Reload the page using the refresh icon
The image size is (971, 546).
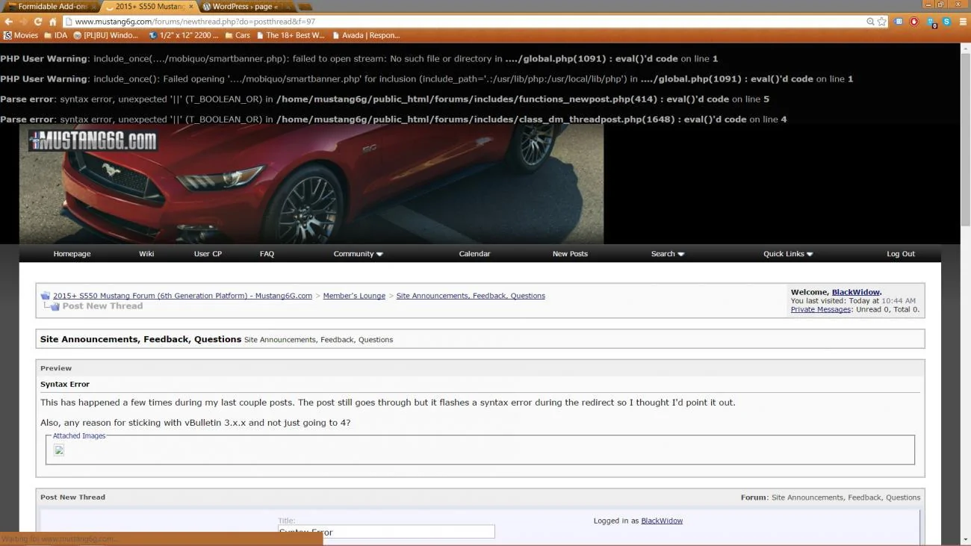[x=38, y=22]
